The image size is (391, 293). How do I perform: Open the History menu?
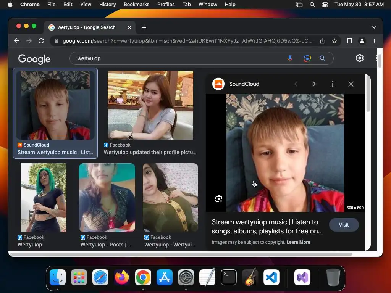click(107, 5)
